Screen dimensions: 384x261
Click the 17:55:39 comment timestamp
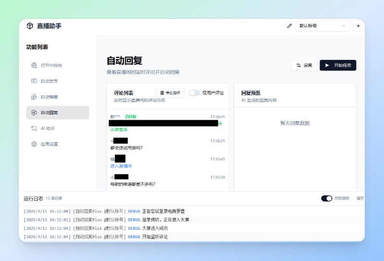click(217, 177)
